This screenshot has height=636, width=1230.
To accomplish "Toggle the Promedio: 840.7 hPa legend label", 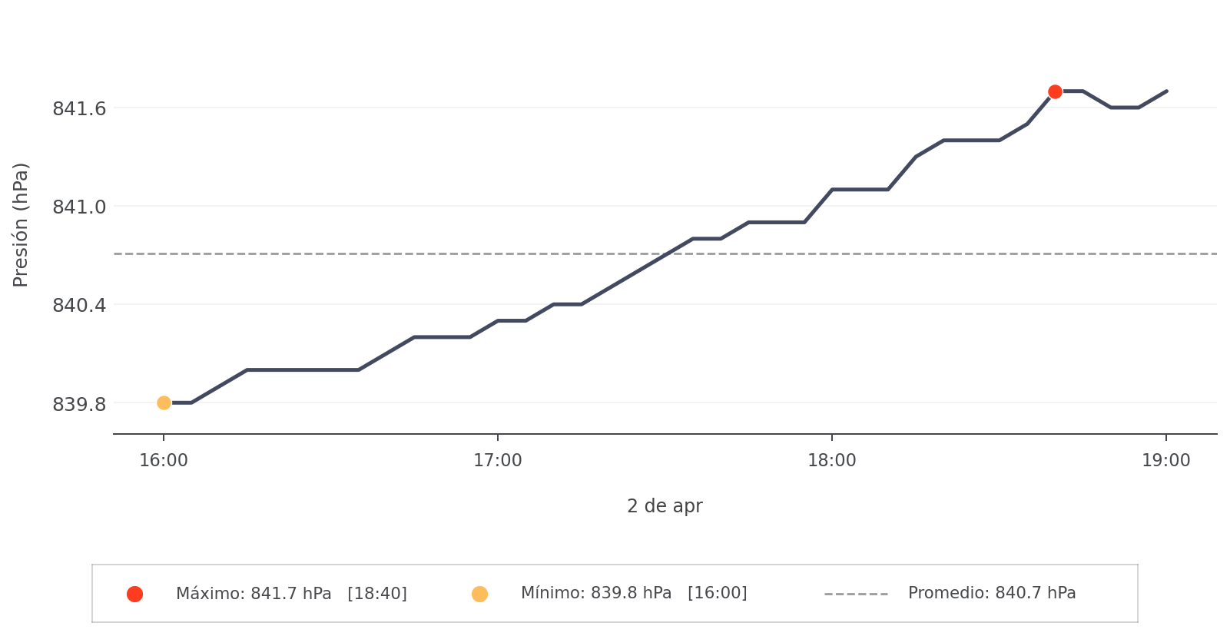I will coord(992,593).
